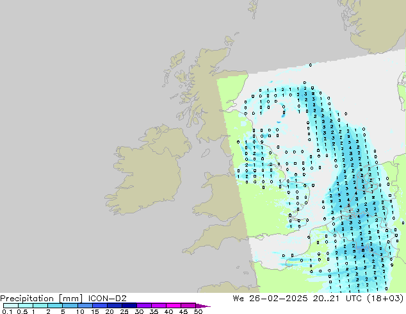Click the '25' legend scale value
The image size is (406, 314).
click(124, 311)
